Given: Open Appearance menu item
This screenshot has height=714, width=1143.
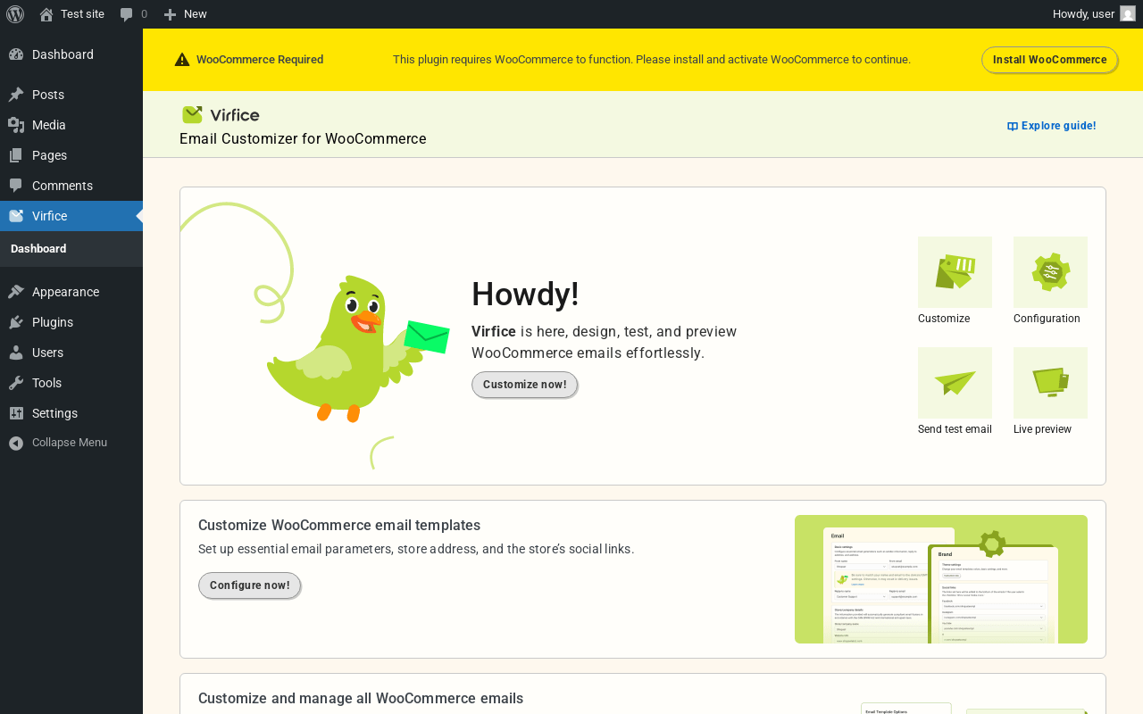Looking at the screenshot, I should (x=71, y=292).
